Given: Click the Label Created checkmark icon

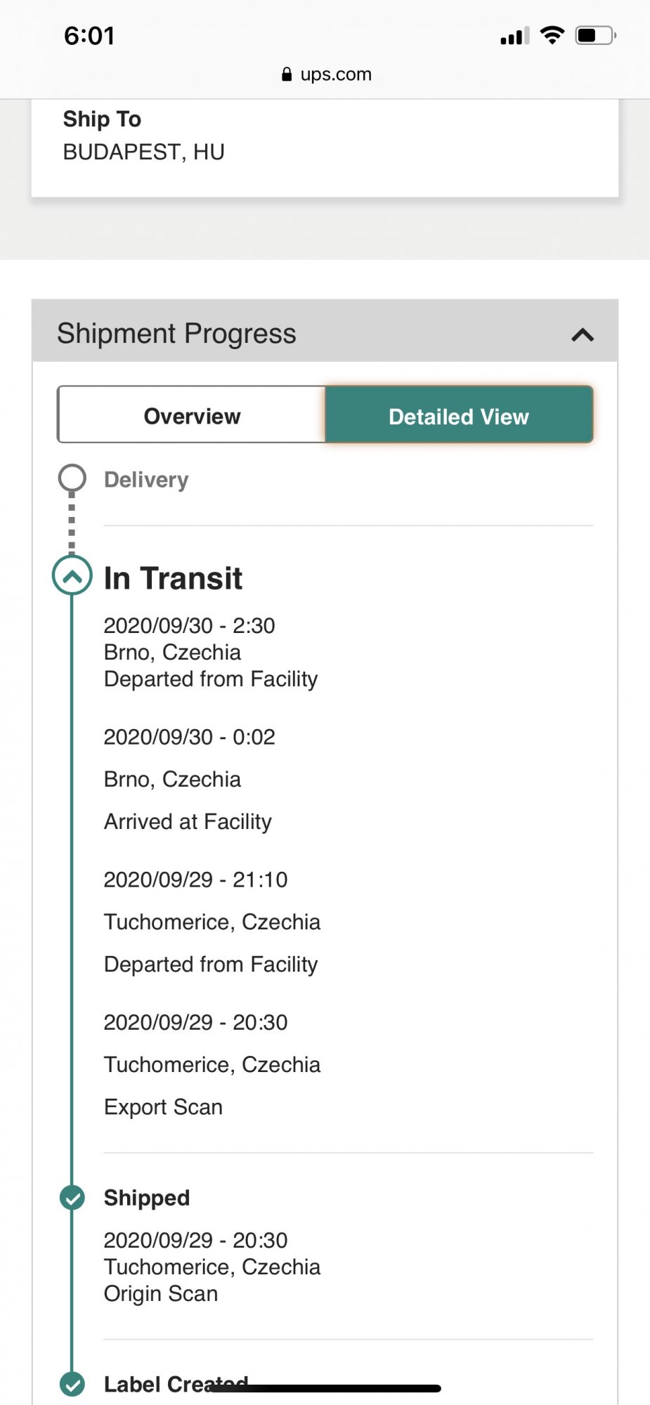Looking at the screenshot, I should [x=72, y=1384].
